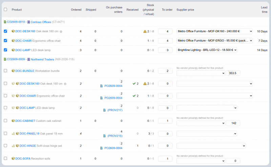Open the supplier dropdown for DOC-BUNDLE

pyautogui.click(x=201, y=73)
